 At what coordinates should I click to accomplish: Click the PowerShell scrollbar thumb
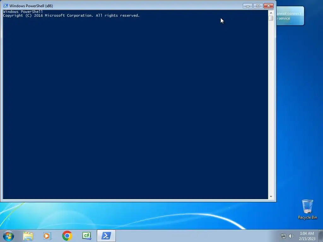pos(271,18)
